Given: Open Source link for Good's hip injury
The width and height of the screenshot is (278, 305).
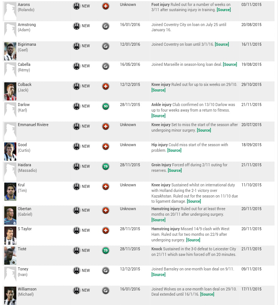Looking at the screenshot, I should coord(174,150).
